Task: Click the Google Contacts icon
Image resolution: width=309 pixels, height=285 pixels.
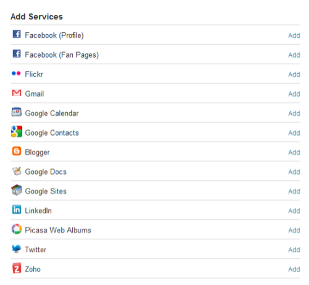Action: [17, 131]
